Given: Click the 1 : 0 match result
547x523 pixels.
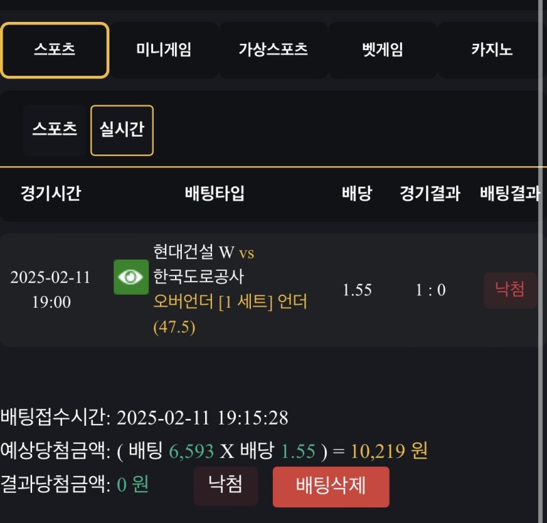Looking at the screenshot, I should [x=431, y=290].
